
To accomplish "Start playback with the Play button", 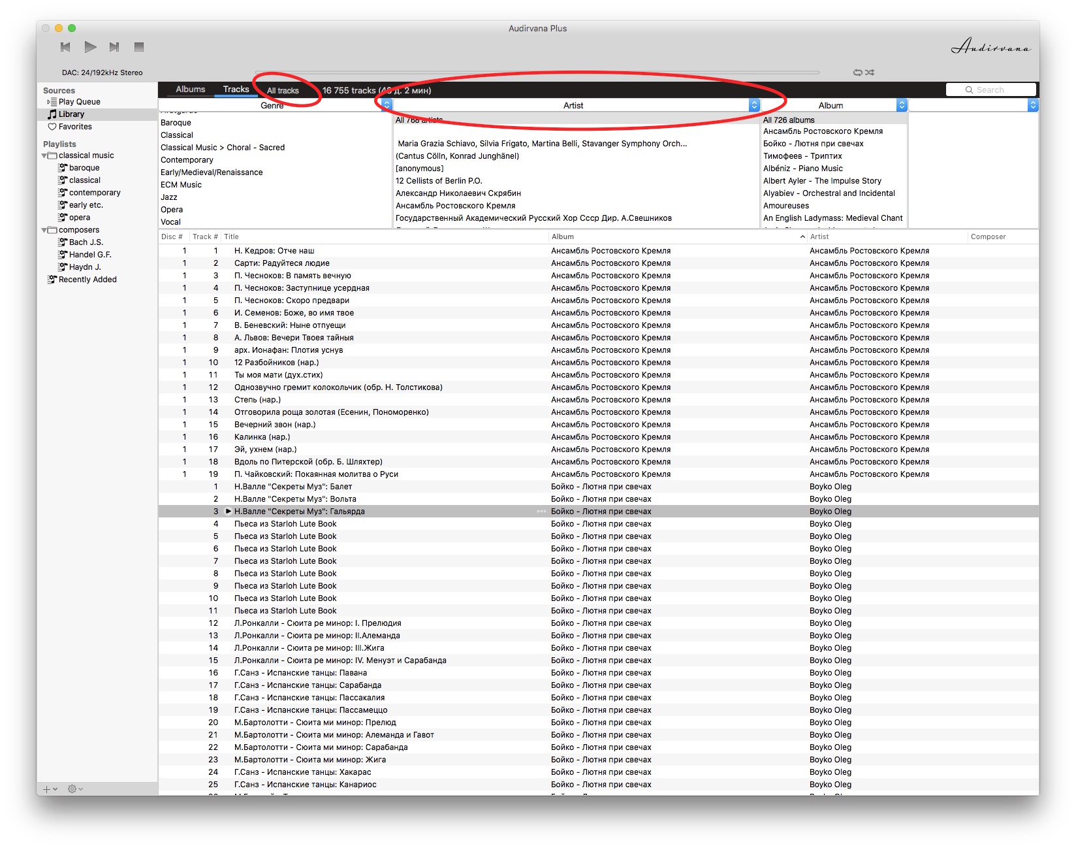I will (x=90, y=47).
